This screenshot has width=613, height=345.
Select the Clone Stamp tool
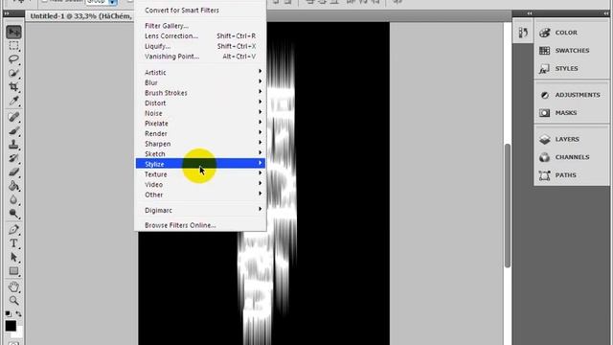[x=13, y=145]
